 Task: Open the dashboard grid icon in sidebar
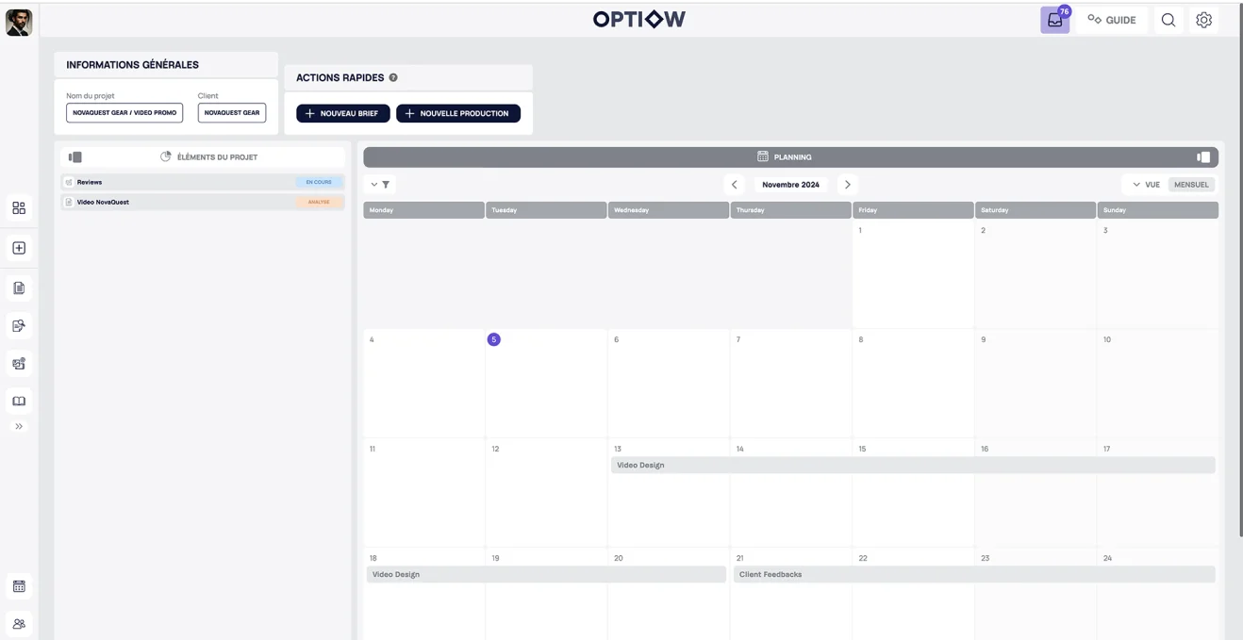point(19,208)
